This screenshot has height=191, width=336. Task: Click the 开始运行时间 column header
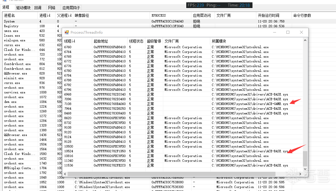click(274, 15)
